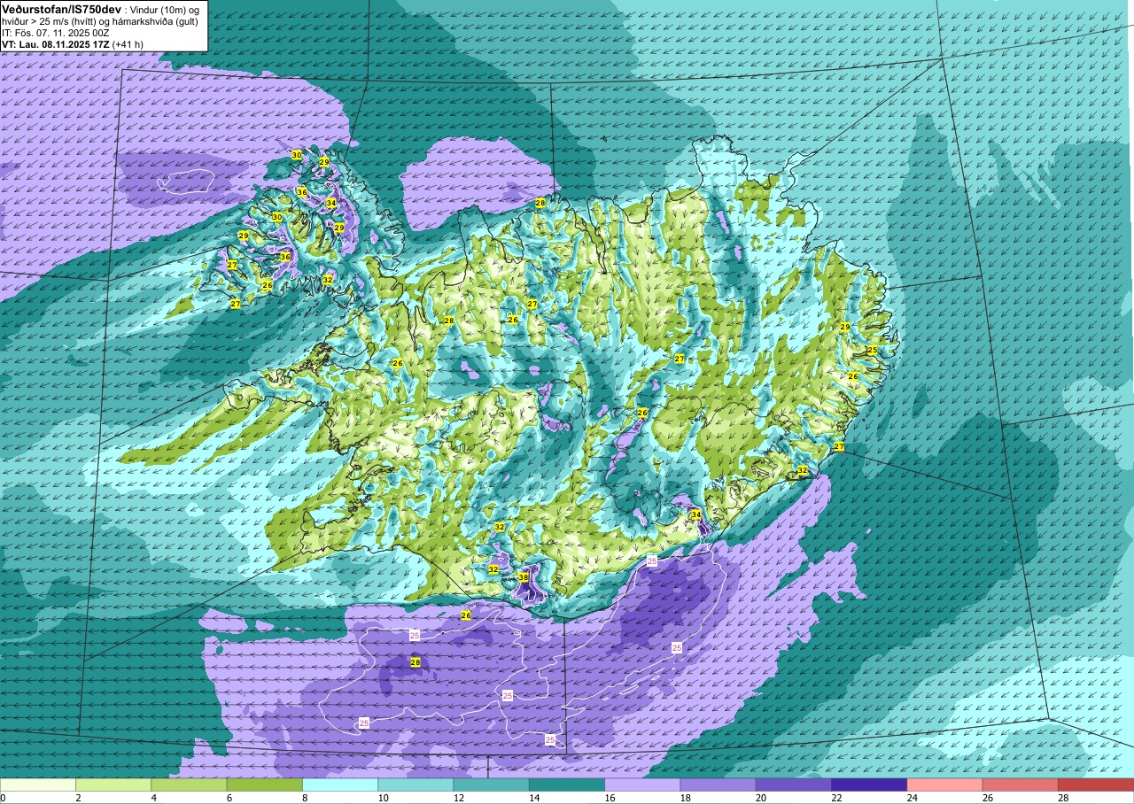The width and height of the screenshot is (1134, 804).
Task: Select the light pink 24–26 m/s legend swatch
Action: [944, 785]
